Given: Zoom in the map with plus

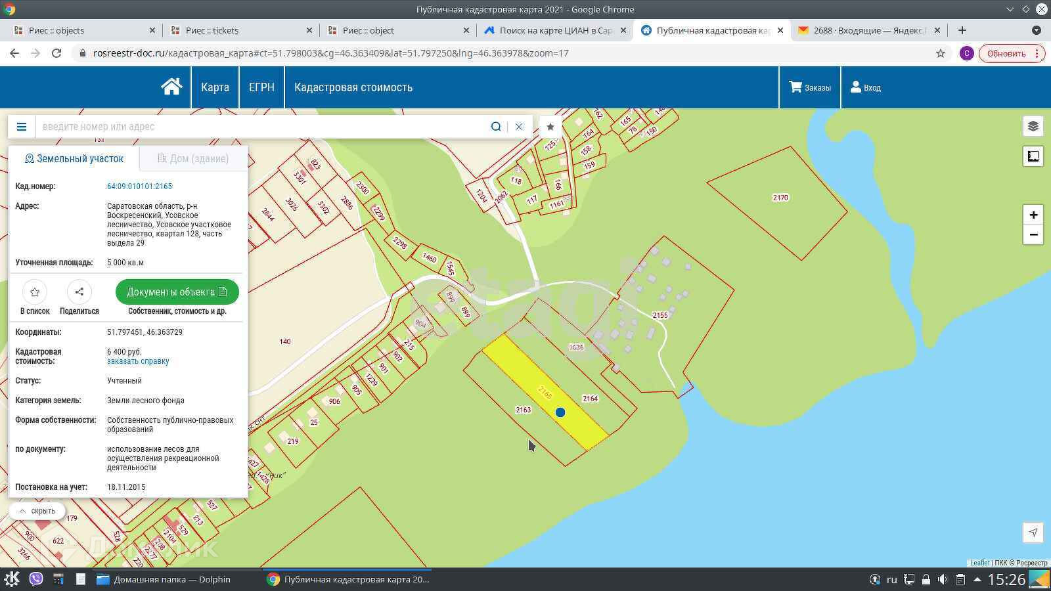Looking at the screenshot, I should point(1033,215).
